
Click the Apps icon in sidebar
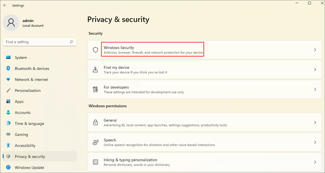[x=8, y=102]
